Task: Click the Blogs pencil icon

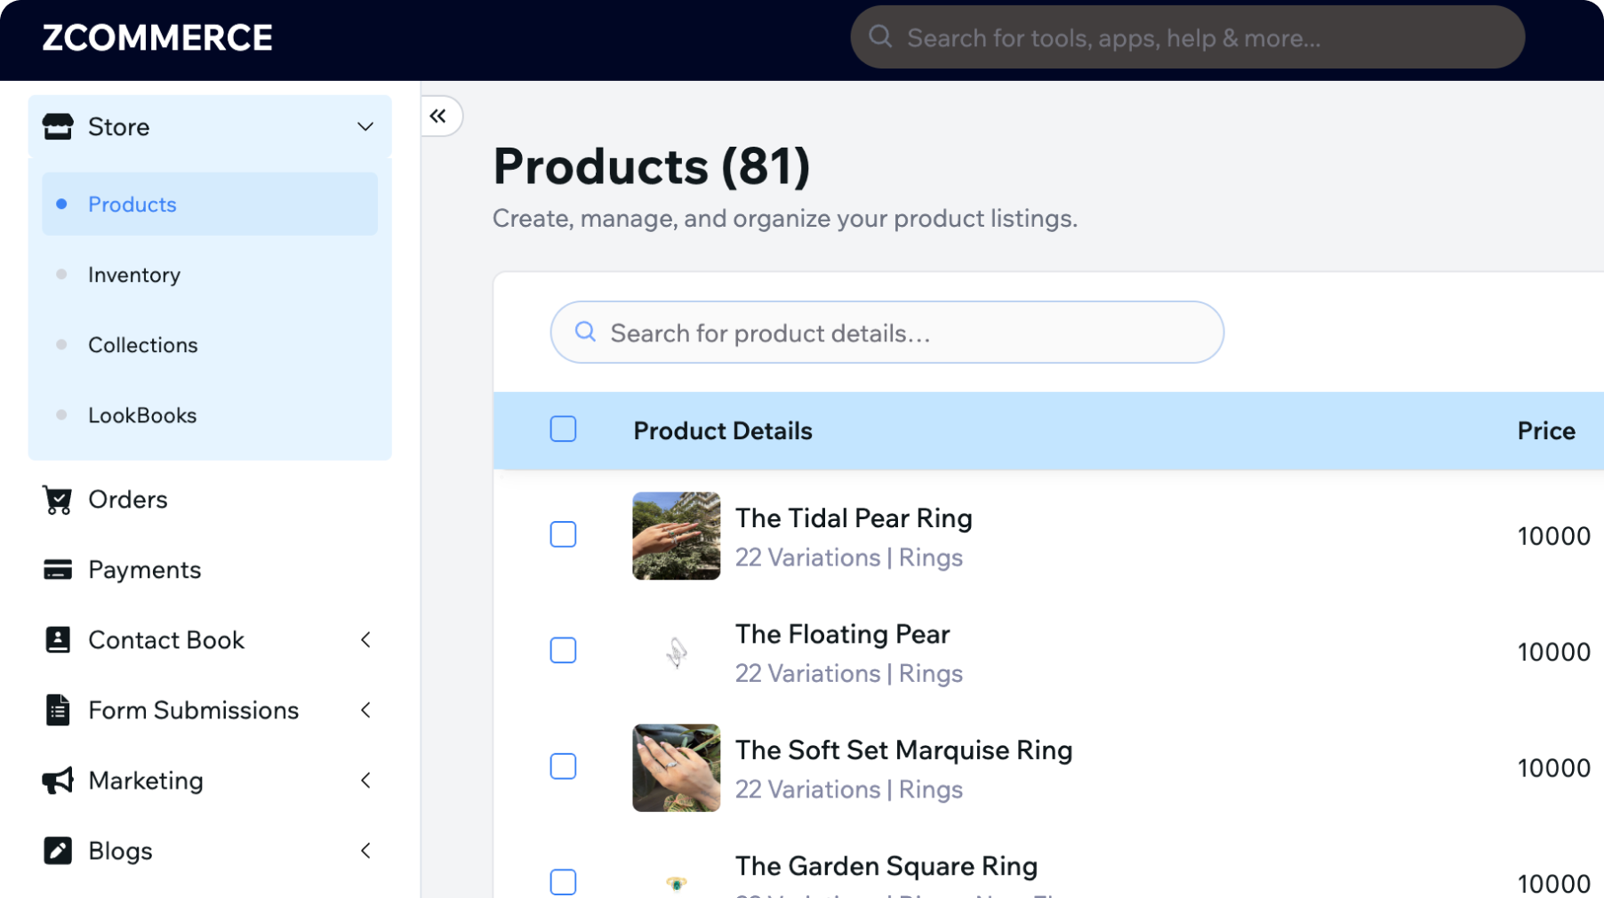Action: (x=58, y=851)
